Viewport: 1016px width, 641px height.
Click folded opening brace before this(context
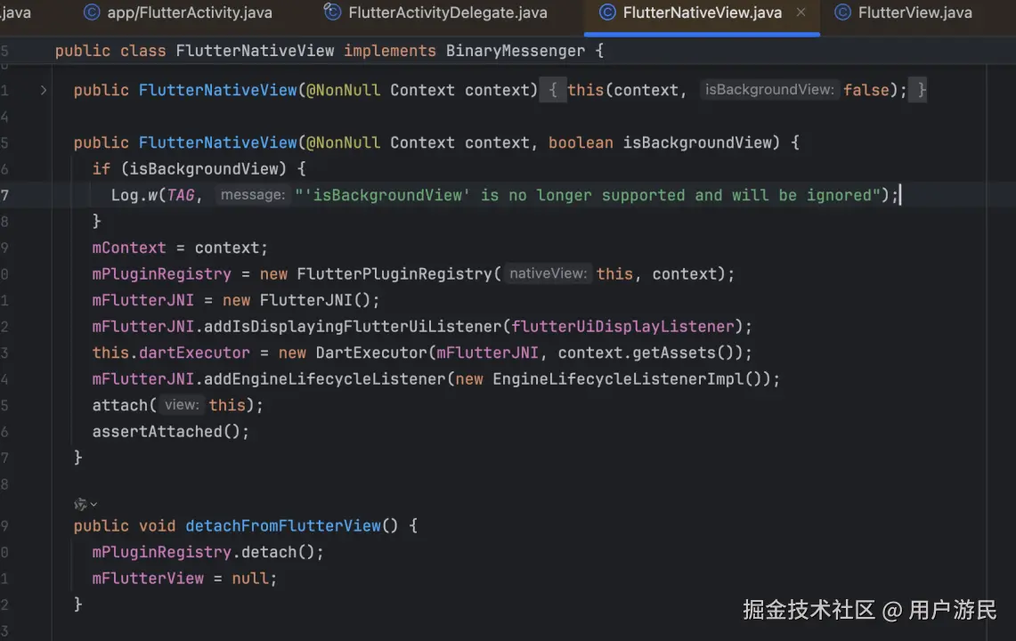pyautogui.click(x=553, y=89)
